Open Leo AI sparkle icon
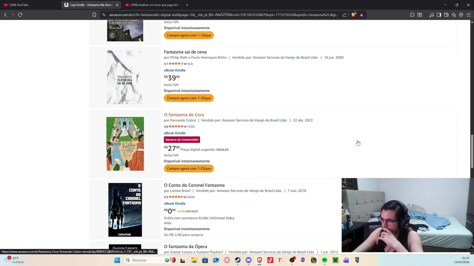474x266 pixels. click(x=454, y=15)
